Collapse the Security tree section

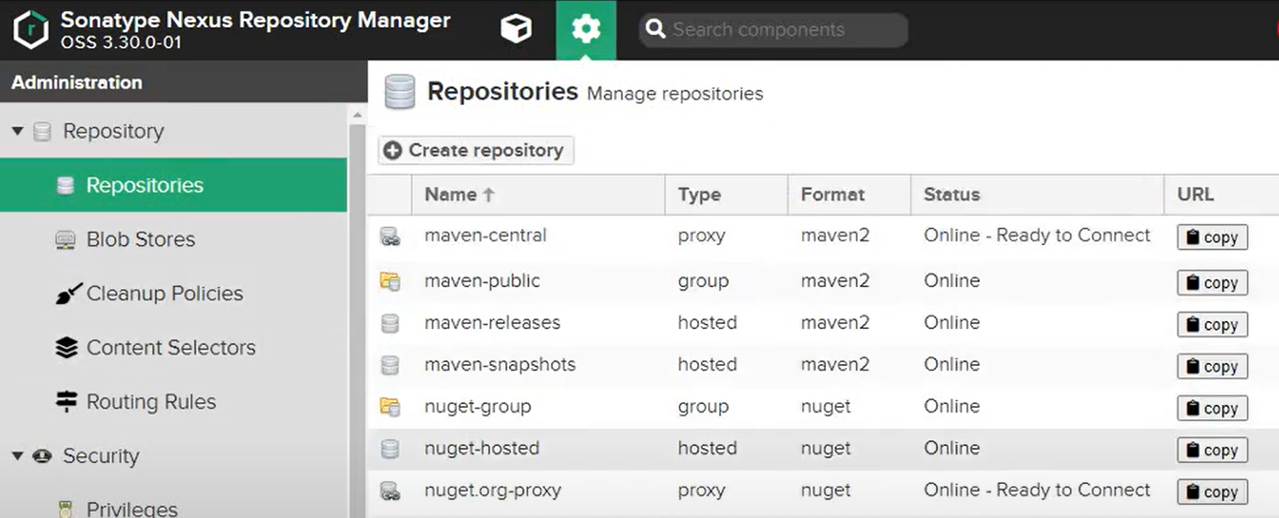tap(17, 456)
